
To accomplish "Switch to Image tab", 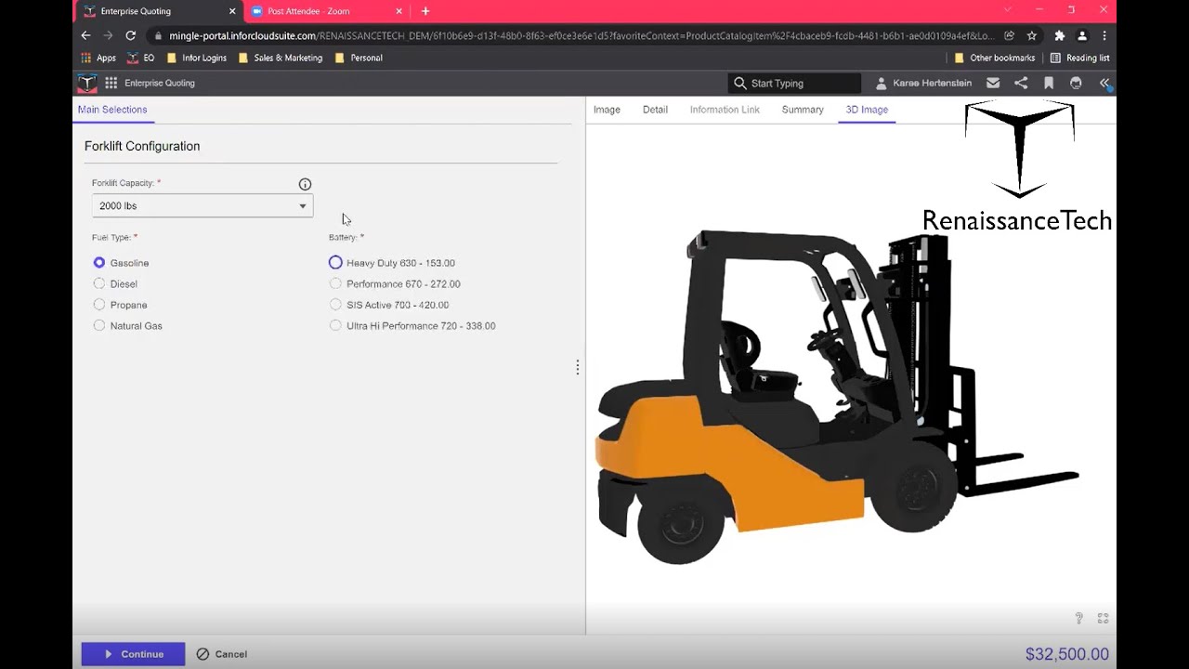I will point(607,110).
